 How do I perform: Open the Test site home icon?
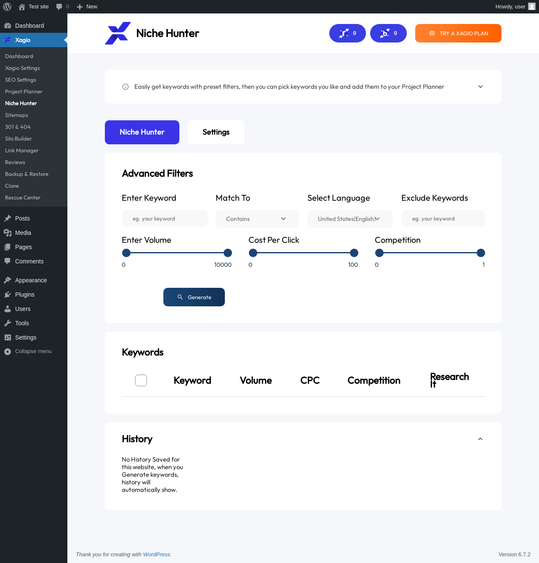(x=22, y=7)
